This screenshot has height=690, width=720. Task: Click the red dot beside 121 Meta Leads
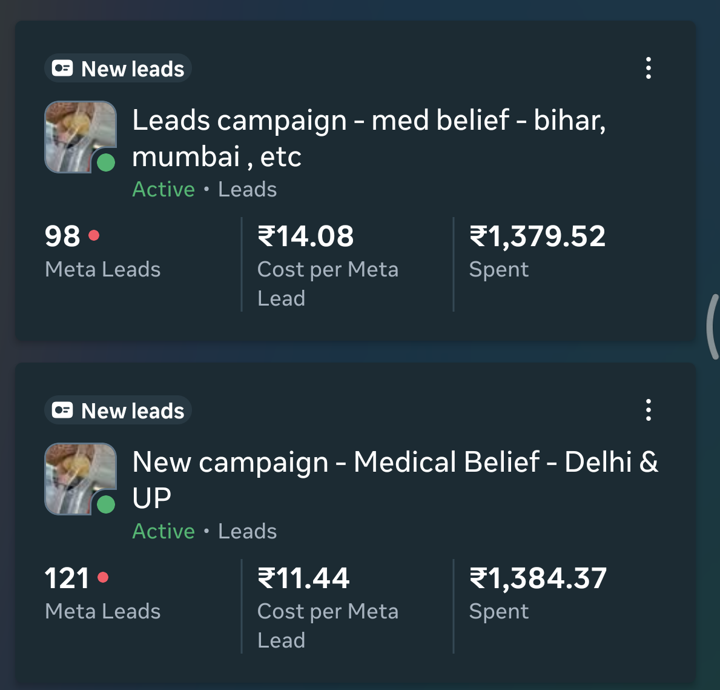point(103,577)
